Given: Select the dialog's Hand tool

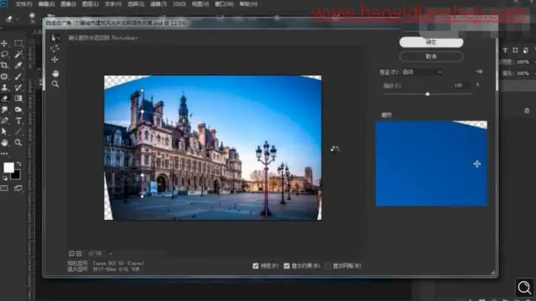Looking at the screenshot, I should tap(55, 74).
